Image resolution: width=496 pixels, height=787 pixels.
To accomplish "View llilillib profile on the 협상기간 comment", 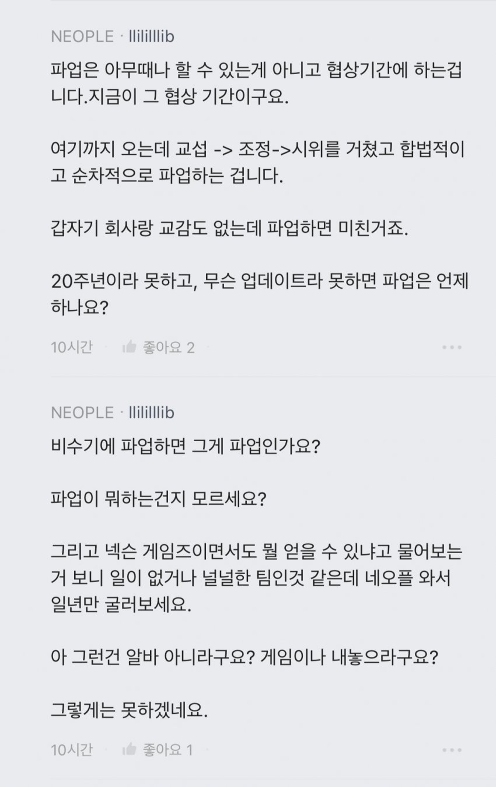I will [x=151, y=37].
